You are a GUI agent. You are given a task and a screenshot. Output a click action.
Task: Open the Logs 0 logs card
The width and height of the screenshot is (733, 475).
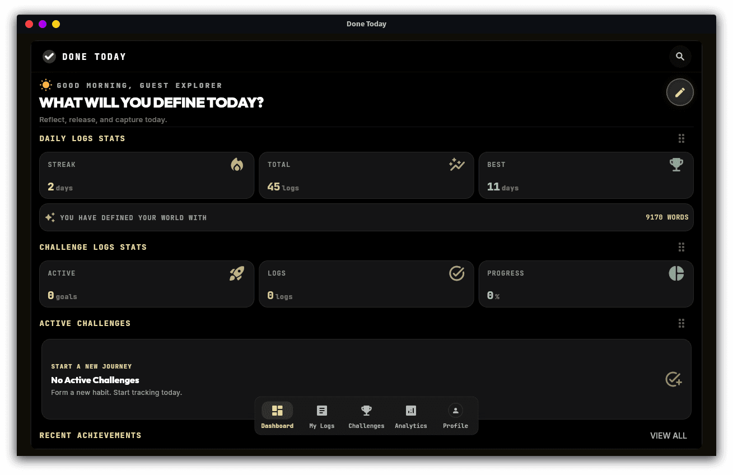(366, 284)
